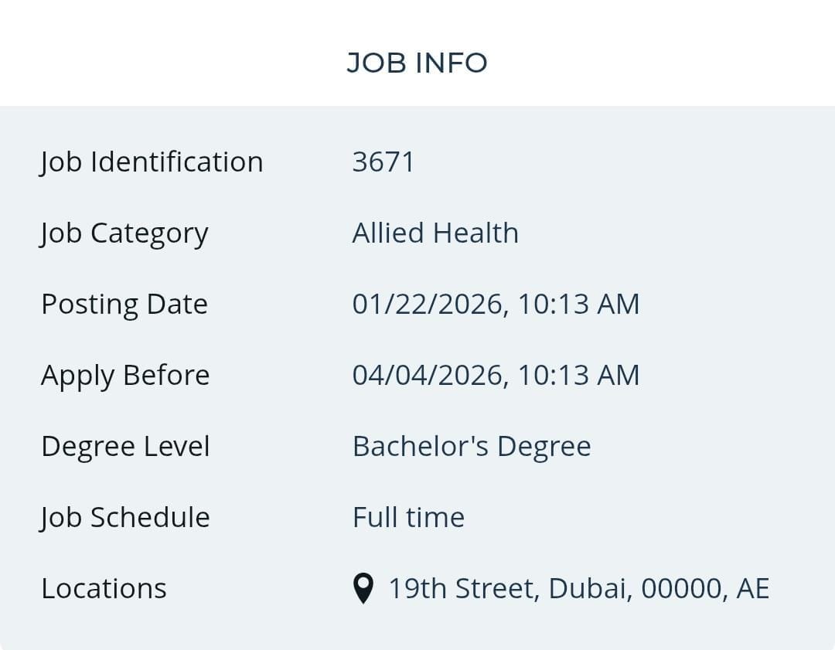Click the 10:13 AM apply-before time
Screen dimensions: 835x650
click(578, 376)
